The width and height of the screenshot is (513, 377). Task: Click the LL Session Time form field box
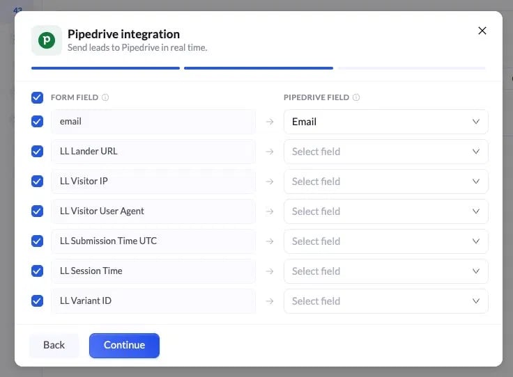[x=153, y=271]
